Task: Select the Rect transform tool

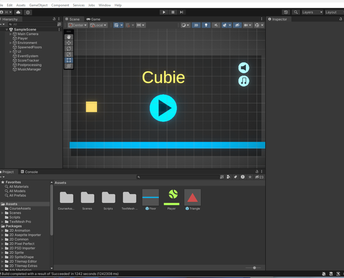Action: click(x=69, y=60)
